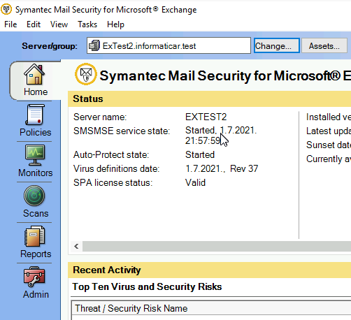Click the Status panel horizontal scrollbar track
351x320 pixels.
pos(217,247)
